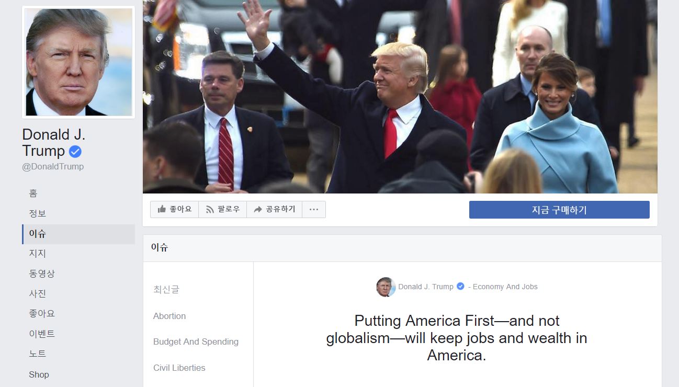The width and height of the screenshot is (679, 387).
Task: Click the verified badge in issue post header
Action: tap(460, 286)
